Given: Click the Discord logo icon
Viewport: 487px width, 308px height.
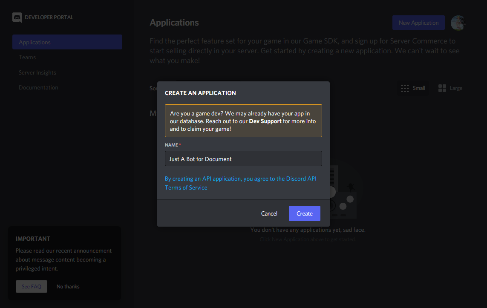Looking at the screenshot, I should click(17, 17).
